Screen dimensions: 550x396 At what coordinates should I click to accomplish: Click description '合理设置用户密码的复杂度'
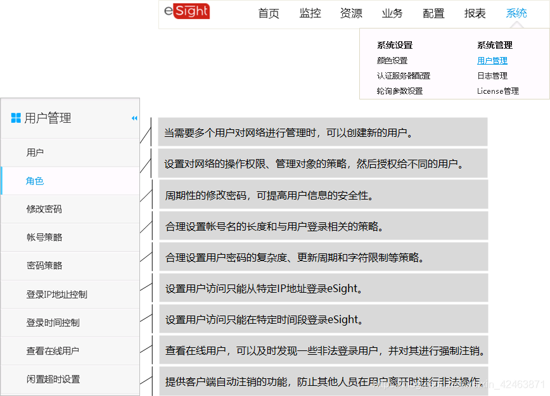pos(323,257)
